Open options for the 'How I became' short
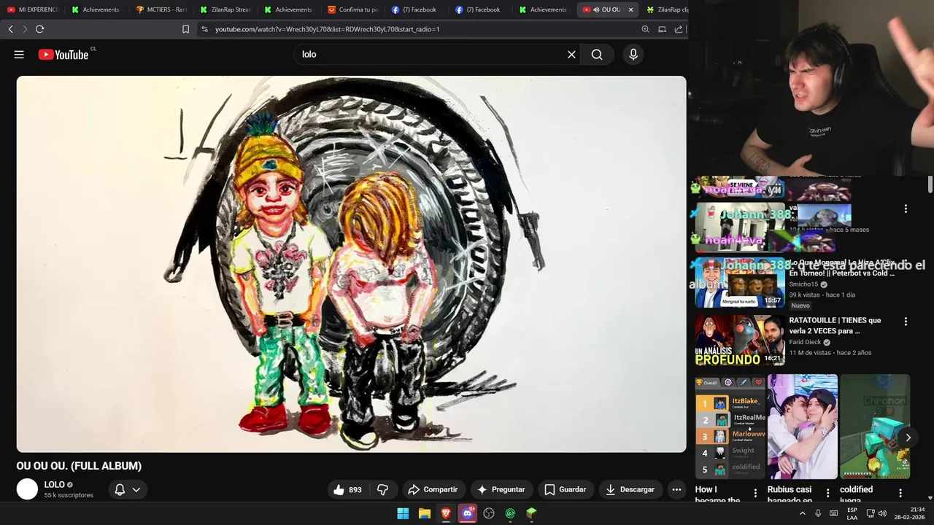This screenshot has width=934, height=525. tap(755, 493)
